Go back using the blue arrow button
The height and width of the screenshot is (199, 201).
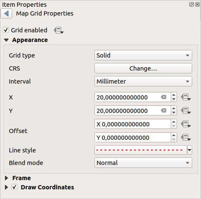(6, 13)
